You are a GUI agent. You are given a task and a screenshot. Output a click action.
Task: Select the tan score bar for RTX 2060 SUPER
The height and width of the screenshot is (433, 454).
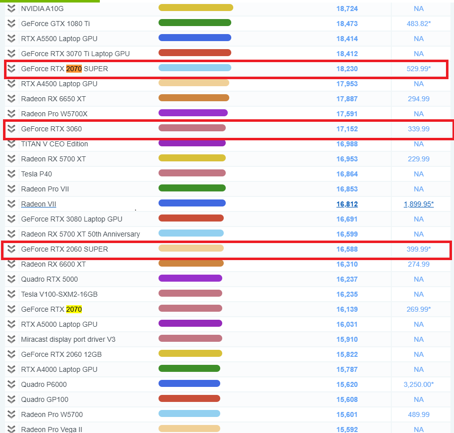(x=191, y=248)
